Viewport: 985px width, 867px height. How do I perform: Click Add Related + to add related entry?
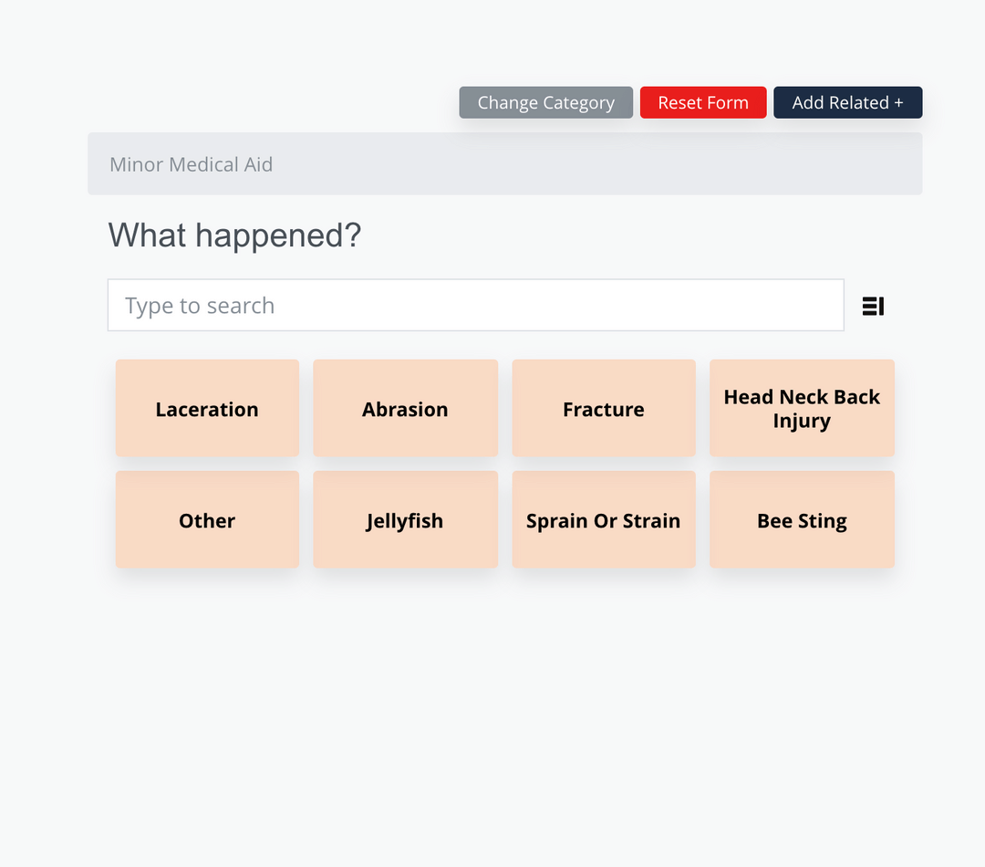[x=847, y=102]
